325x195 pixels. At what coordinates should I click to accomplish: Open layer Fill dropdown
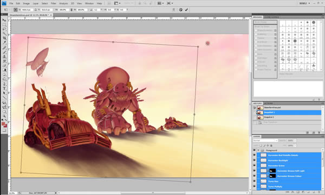[295, 146]
